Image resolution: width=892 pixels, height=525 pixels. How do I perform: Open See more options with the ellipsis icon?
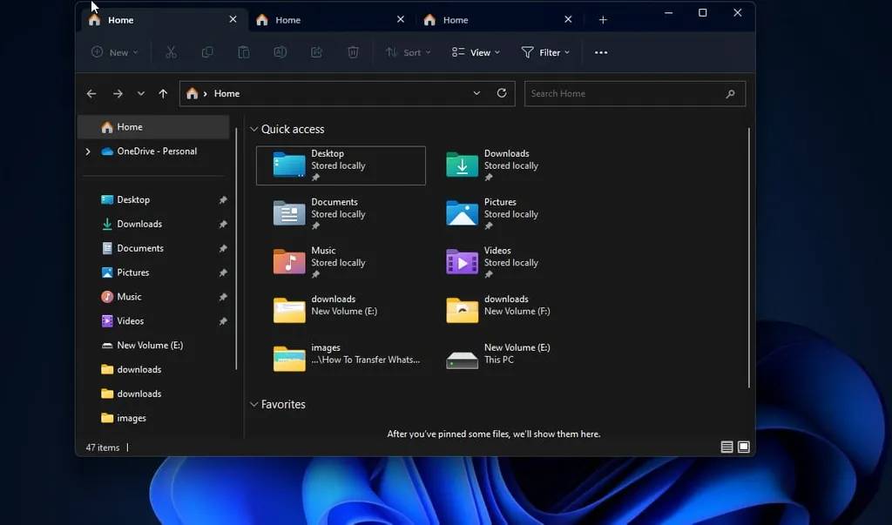[x=600, y=52]
